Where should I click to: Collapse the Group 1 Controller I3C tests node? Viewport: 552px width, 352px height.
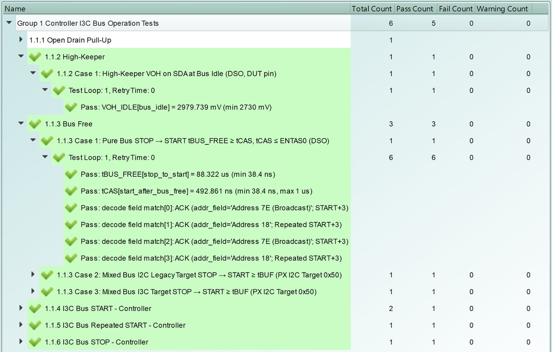[x=9, y=23]
